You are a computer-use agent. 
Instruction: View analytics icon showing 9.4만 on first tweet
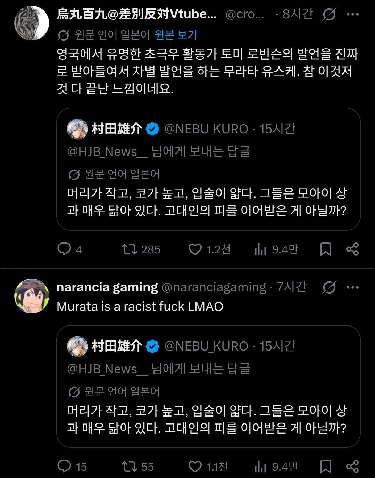260,249
